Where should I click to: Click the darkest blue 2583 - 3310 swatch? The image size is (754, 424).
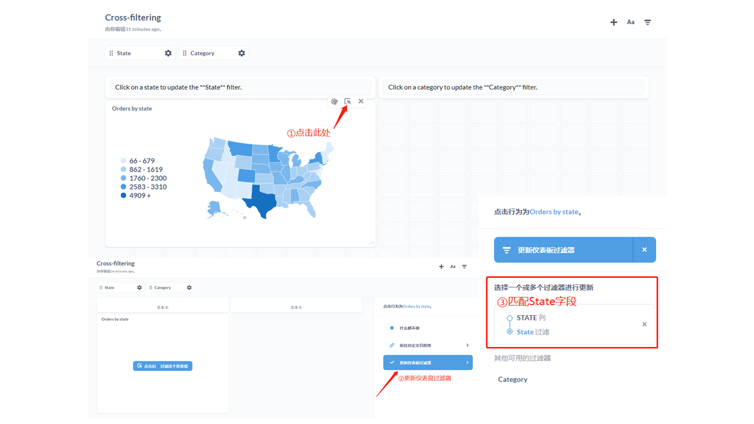123,187
